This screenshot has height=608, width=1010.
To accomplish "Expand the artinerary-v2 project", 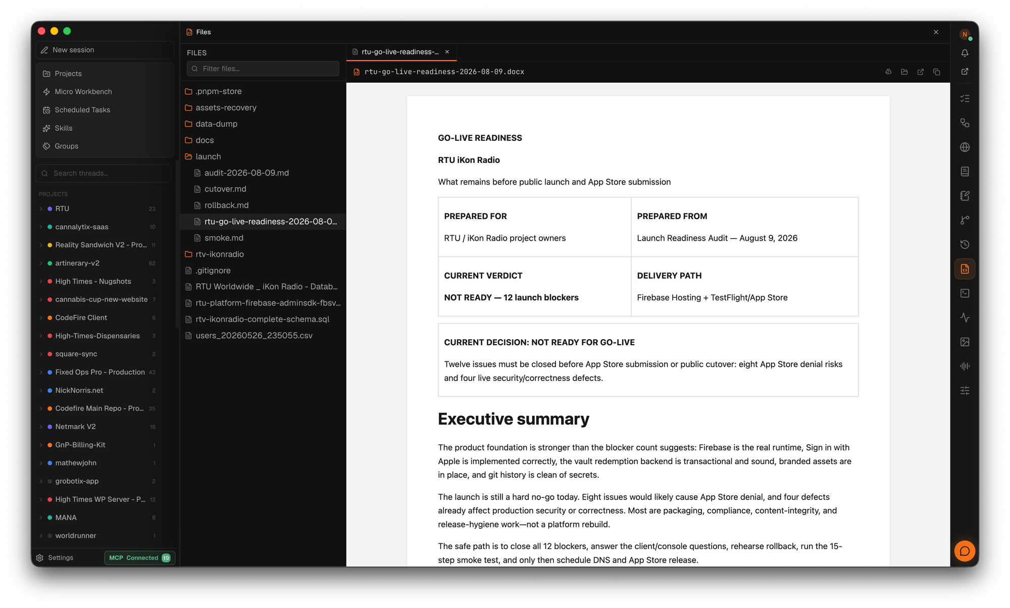I will pyautogui.click(x=41, y=263).
